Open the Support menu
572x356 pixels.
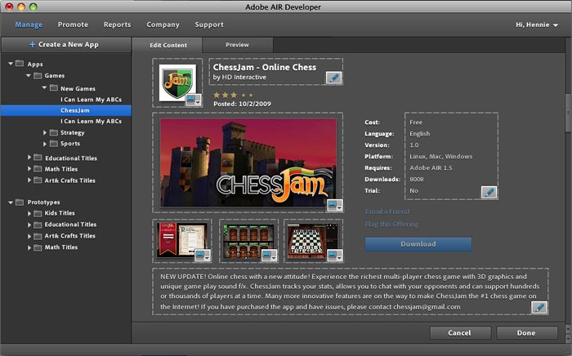point(209,24)
